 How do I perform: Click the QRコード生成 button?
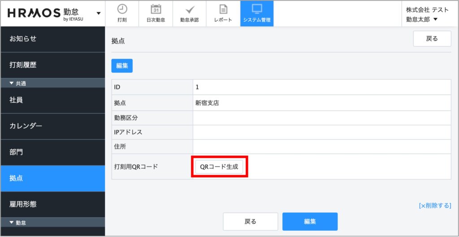point(219,167)
